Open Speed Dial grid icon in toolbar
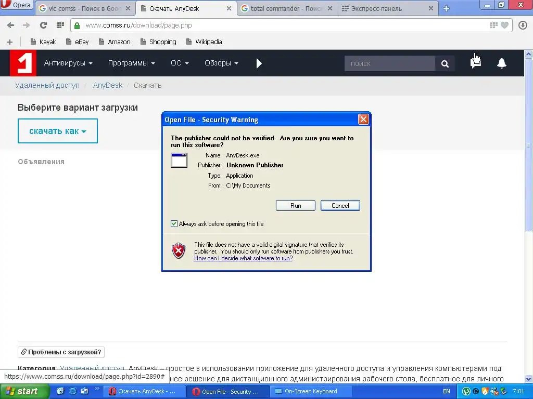Screen dimensions: 533x399 click(x=60, y=25)
